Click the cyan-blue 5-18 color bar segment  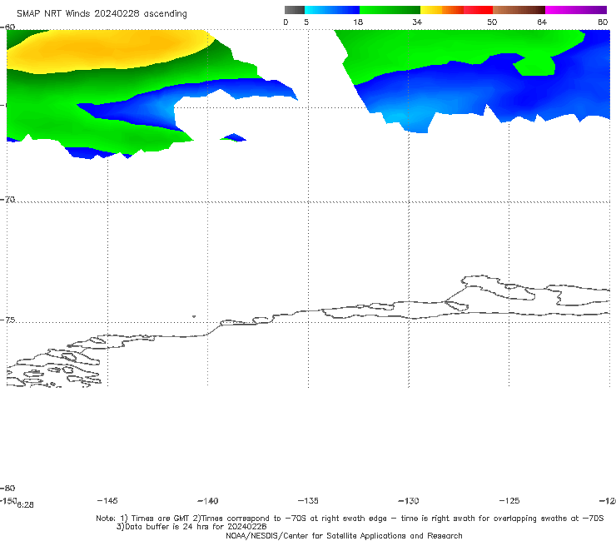point(332,10)
